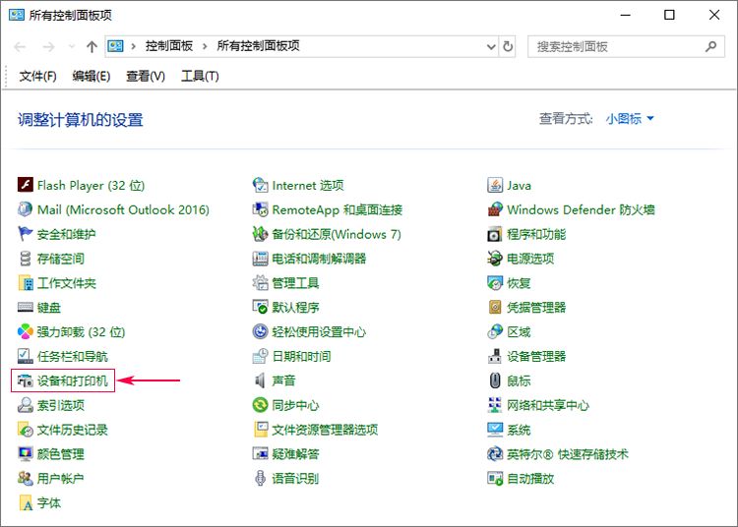Expand the chevron before 控制面板 breadcrumb
This screenshot has height=527, width=738.
(x=134, y=46)
